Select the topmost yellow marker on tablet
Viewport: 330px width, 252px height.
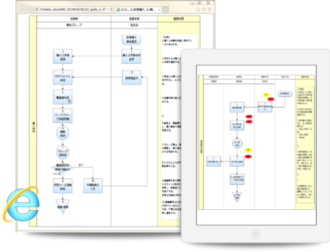[x=266, y=95]
